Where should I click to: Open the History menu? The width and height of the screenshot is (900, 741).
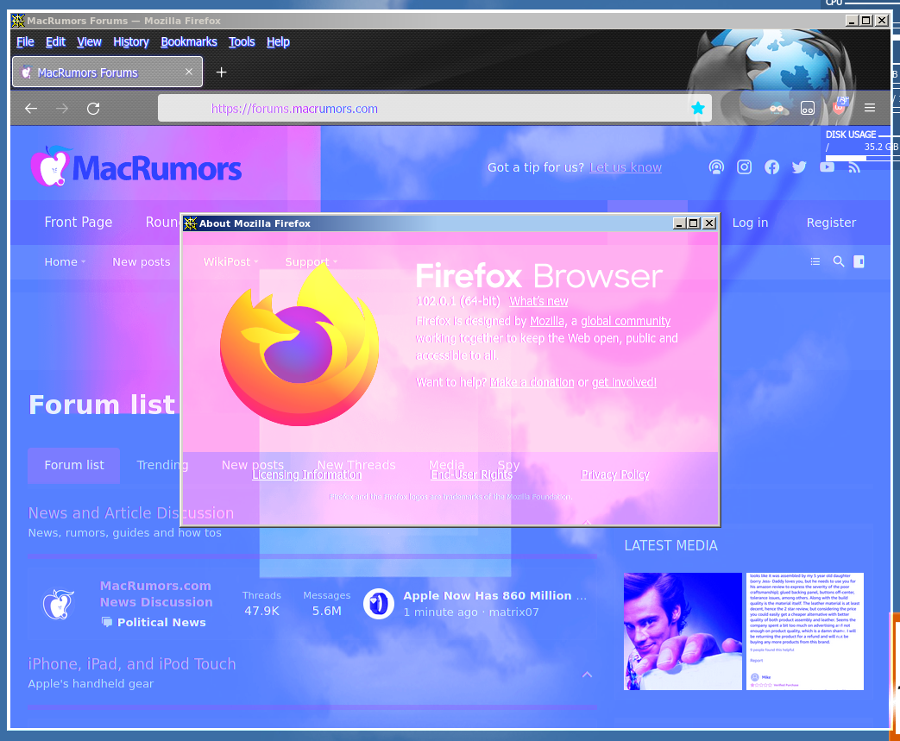(131, 42)
